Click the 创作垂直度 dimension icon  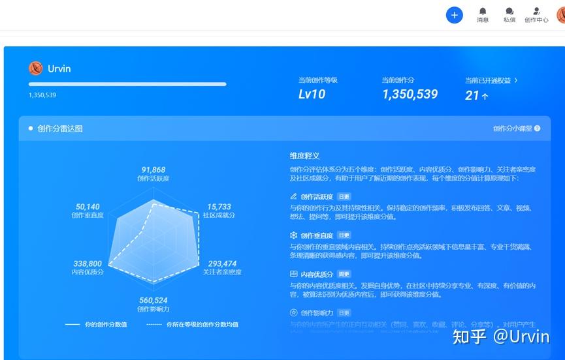coord(293,235)
